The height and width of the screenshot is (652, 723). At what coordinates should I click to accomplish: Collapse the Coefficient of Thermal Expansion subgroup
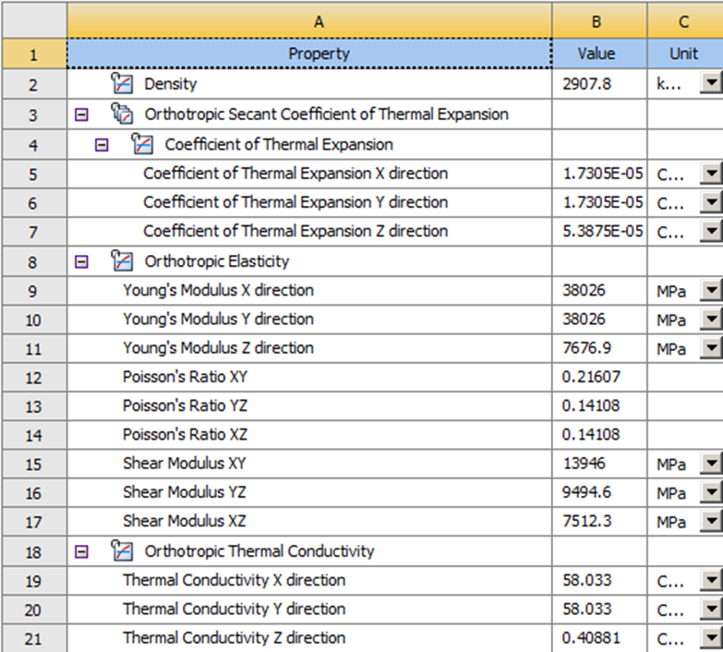(x=102, y=144)
